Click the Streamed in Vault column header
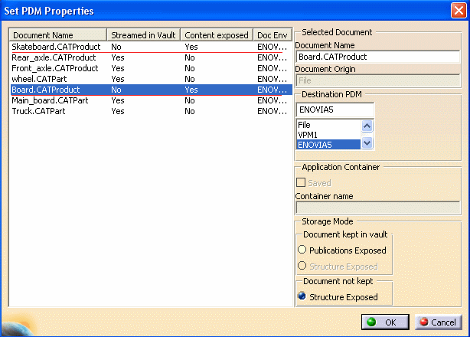470x337 pixels. [143, 35]
